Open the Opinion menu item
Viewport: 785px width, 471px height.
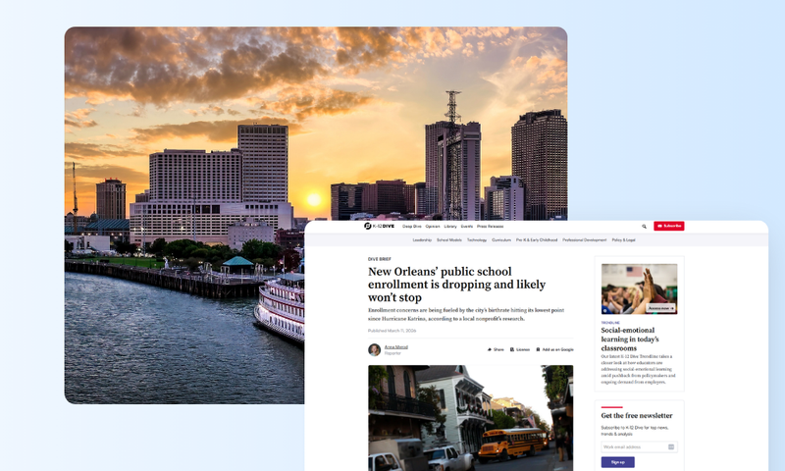click(433, 227)
